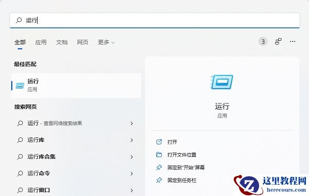The height and width of the screenshot is (196, 309).
Task: Click the magnifier icon beside 运行库
Action: click(20, 140)
